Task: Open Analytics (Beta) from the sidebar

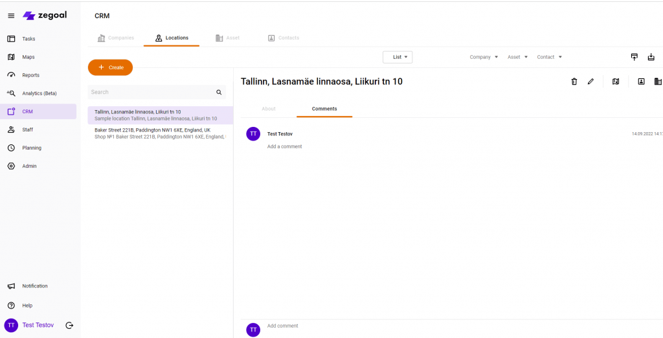Action: point(39,93)
